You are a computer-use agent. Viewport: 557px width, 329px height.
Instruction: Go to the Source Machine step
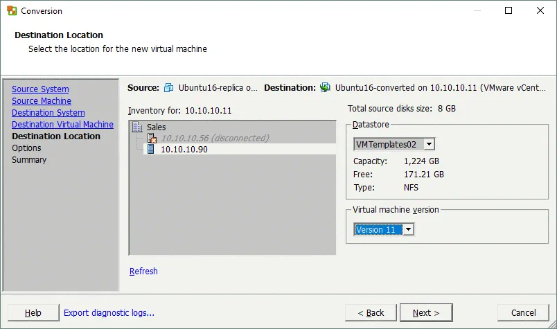[x=41, y=101]
